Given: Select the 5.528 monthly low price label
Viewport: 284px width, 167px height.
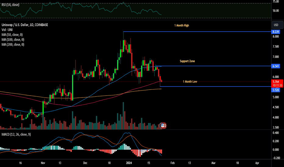Looking at the screenshot, I should click(x=275, y=90).
